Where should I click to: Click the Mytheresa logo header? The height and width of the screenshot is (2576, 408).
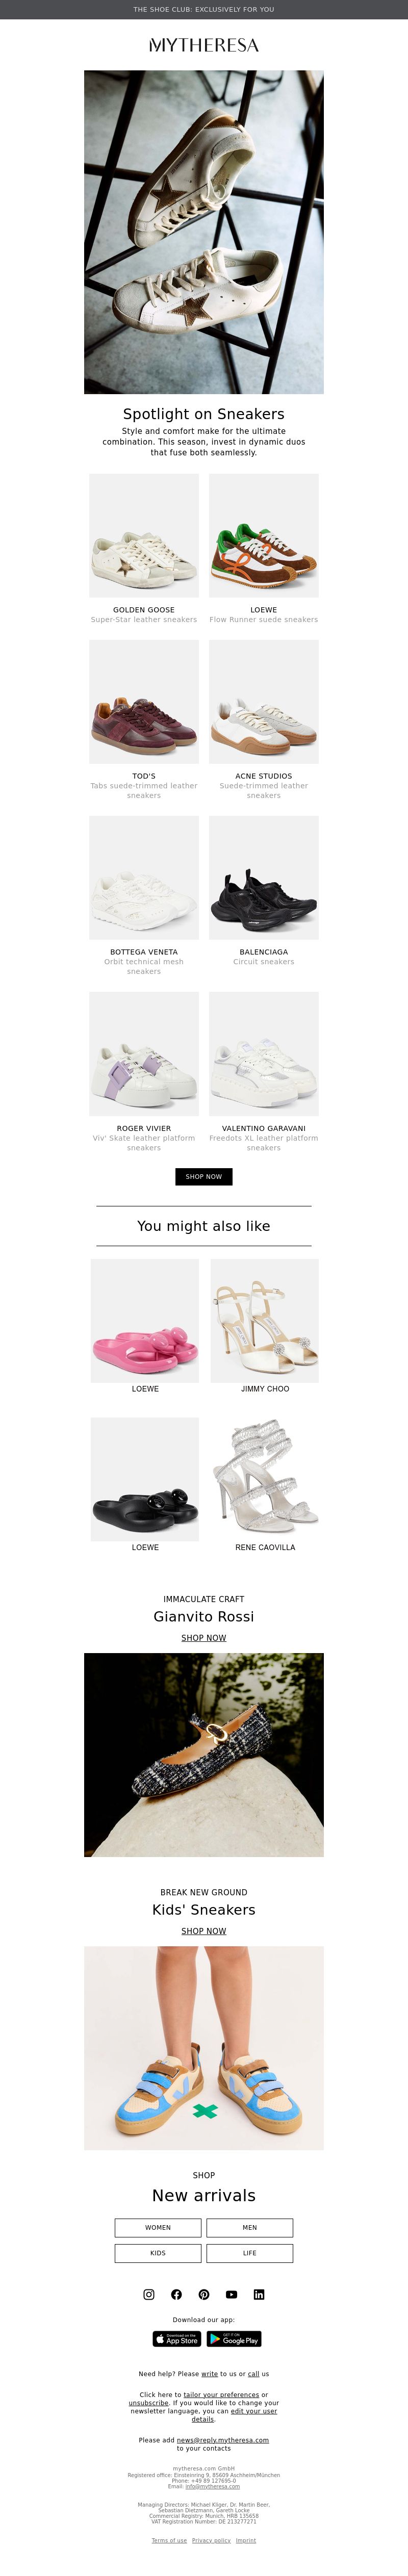[x=204, y=45]
